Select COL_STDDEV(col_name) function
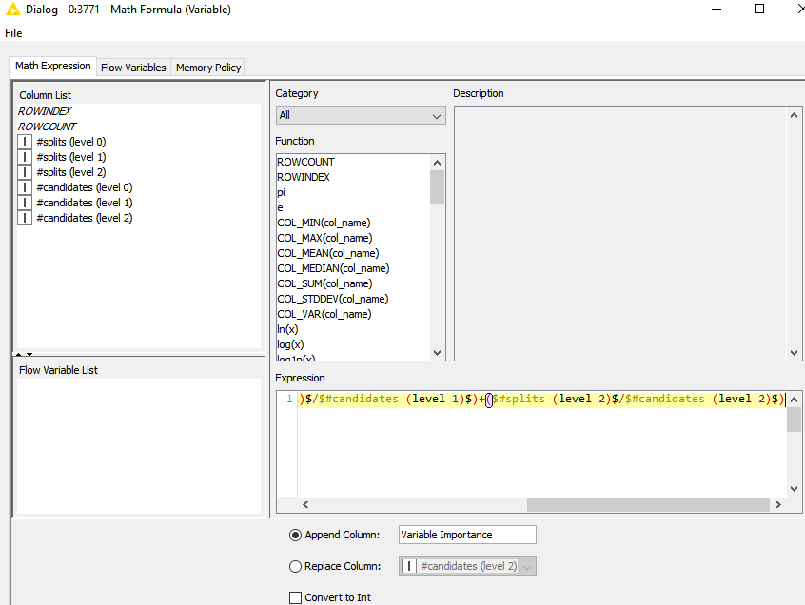Viewport: 805px width, 605px height. pyautogui.click(x=333, y=299)
